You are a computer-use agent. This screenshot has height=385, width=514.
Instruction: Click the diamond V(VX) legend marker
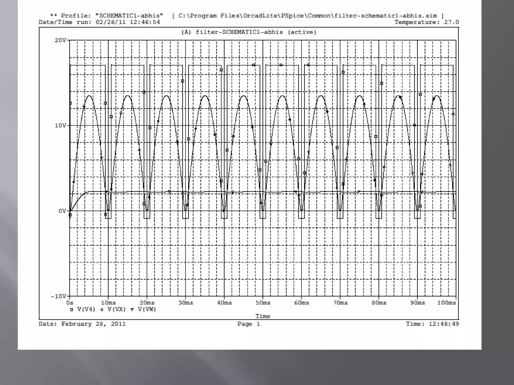(102, 310)
